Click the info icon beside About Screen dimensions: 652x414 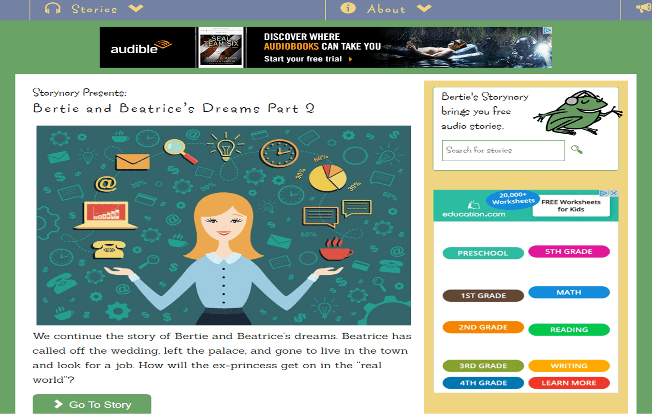pos(348,8)
